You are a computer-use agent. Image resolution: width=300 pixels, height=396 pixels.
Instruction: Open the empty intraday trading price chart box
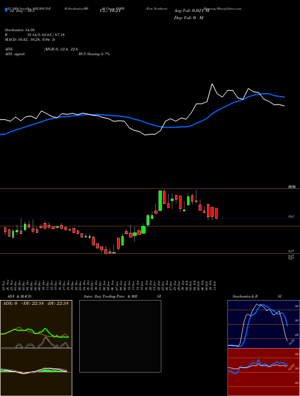120,336
